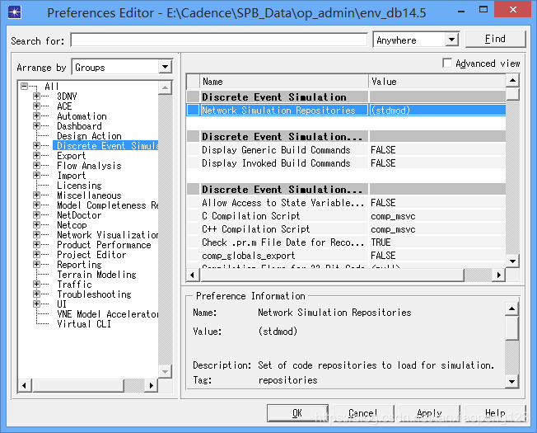Open the Anywhere search scope dropdown
537x433 pixels.
click(x=451, y=40)
